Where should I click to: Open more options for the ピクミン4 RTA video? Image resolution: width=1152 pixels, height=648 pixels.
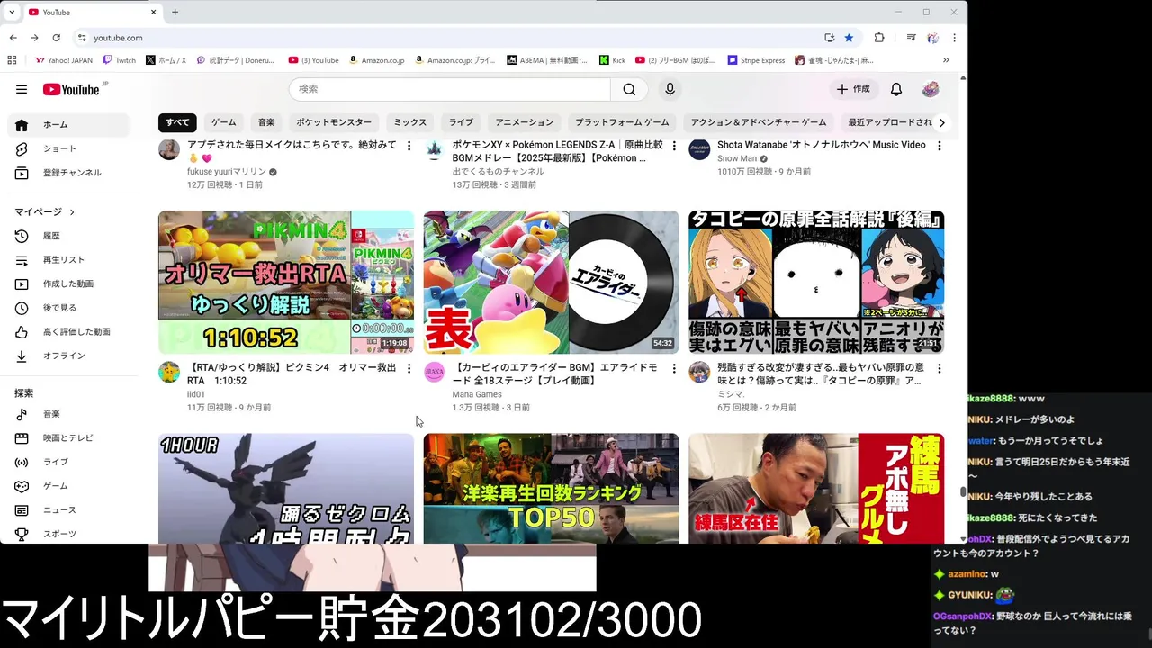[x=409, y=369]
